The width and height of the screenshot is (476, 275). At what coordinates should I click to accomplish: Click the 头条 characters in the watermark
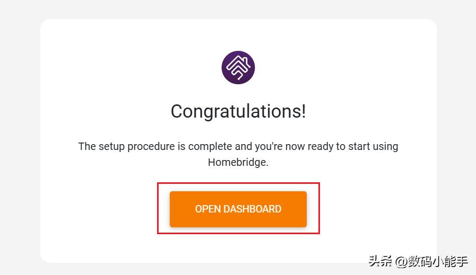click(x=380, y=261)
